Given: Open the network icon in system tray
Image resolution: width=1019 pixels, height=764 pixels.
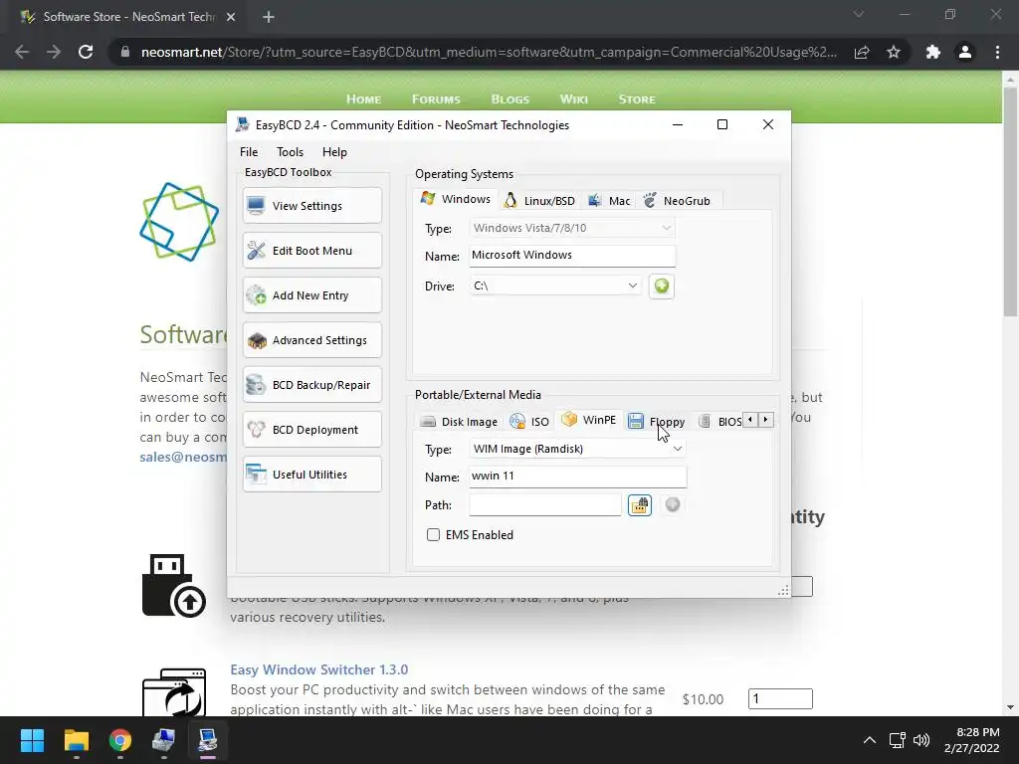Looking at the screenshot, I should pos(898,740).
